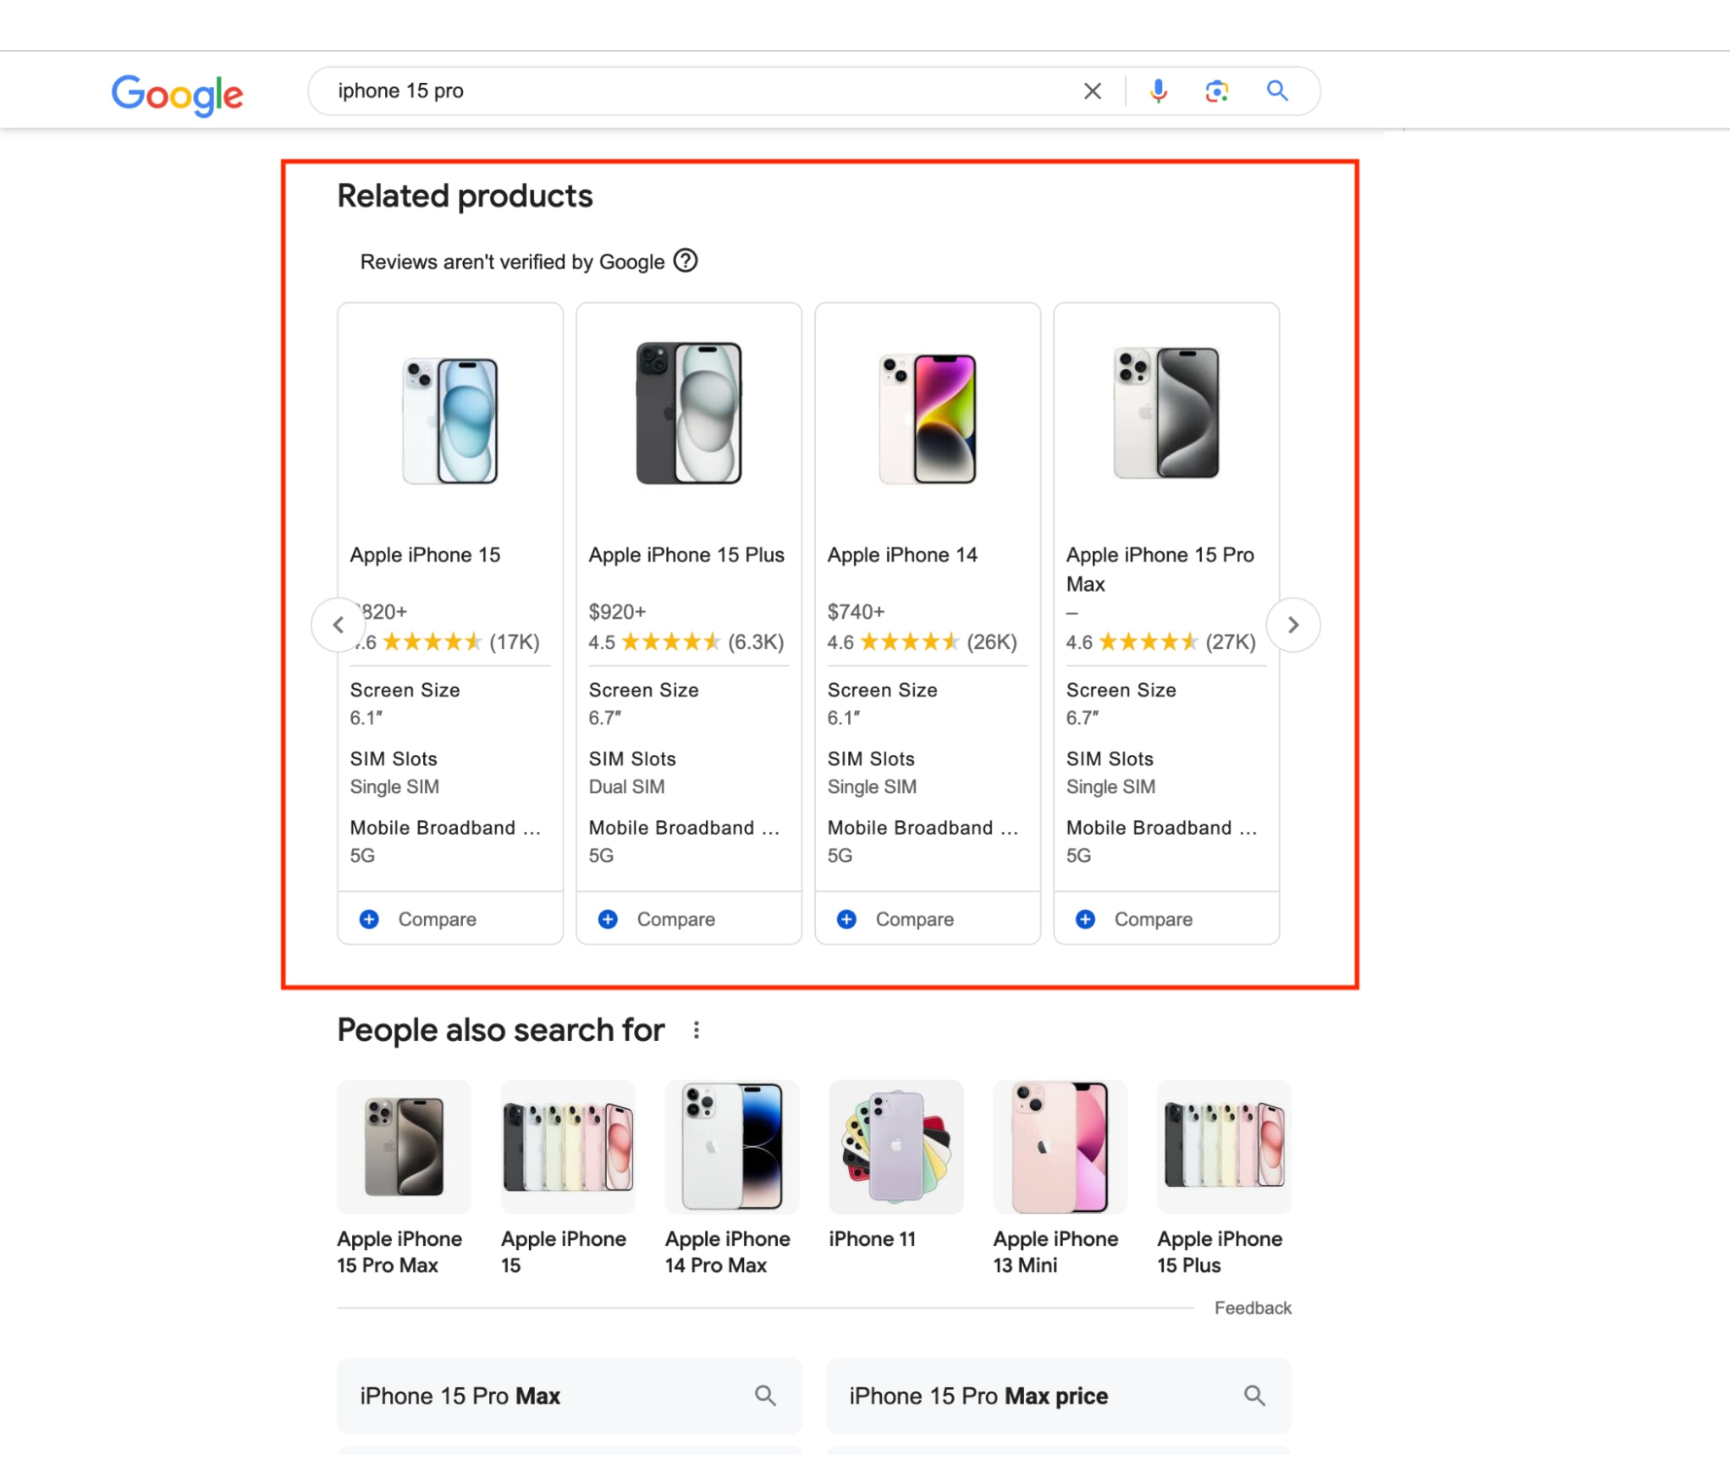Click inside the search input field

tap(664, 90)
